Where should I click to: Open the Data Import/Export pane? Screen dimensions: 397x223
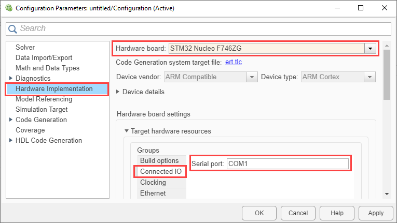[x=44, y=58]
